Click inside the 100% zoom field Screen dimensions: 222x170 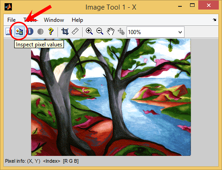(x=152, y=32)
